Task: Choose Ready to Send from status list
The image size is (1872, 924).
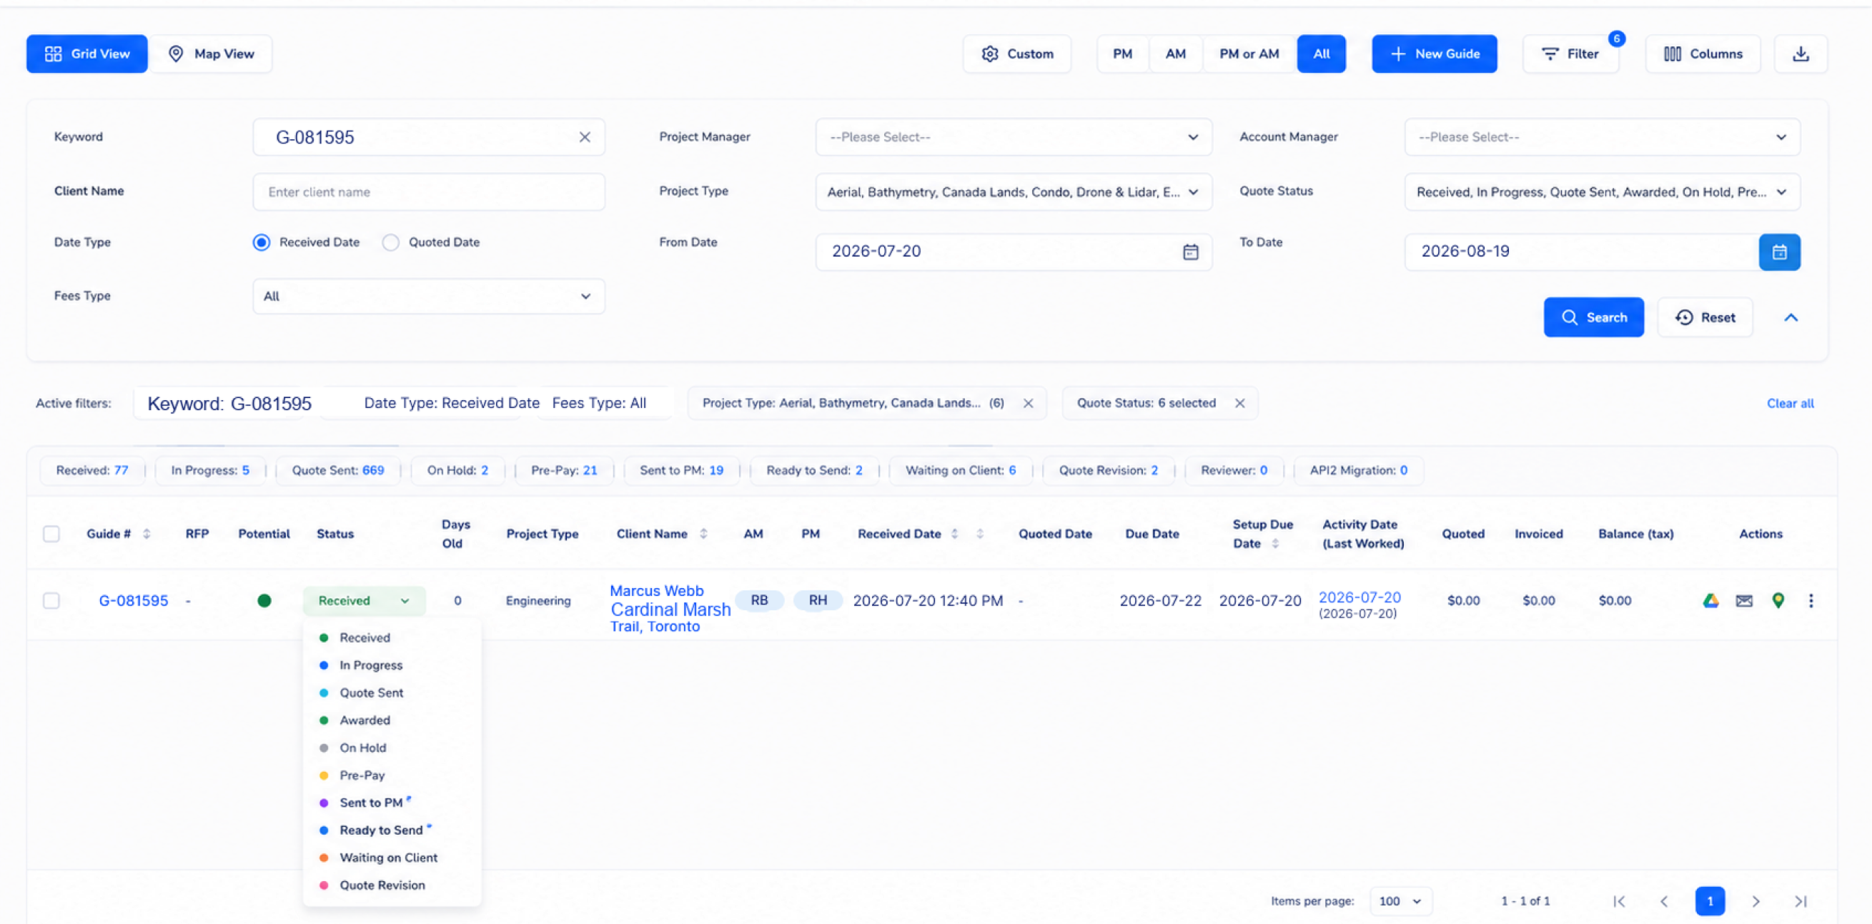Action: pyautogui.click(x=381, y=830)
